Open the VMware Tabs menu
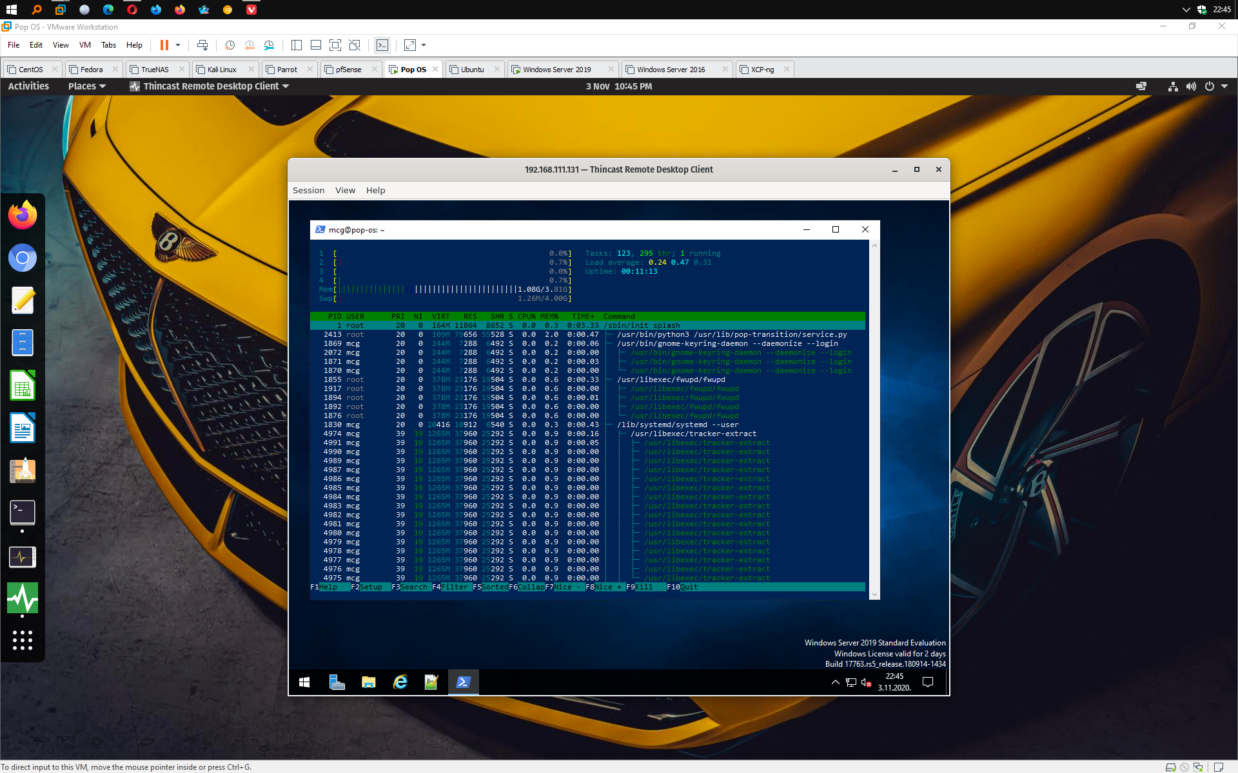The image size is (1238, 773). (x=109, y=45)
